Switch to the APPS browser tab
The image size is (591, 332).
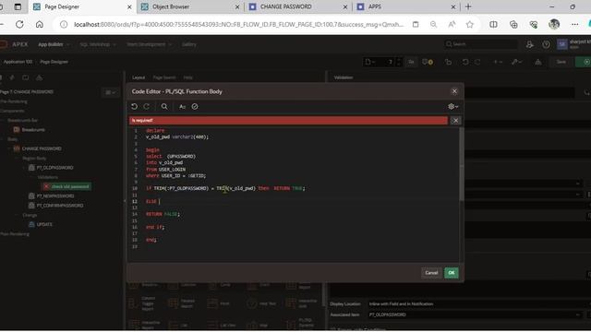point(406,6)
